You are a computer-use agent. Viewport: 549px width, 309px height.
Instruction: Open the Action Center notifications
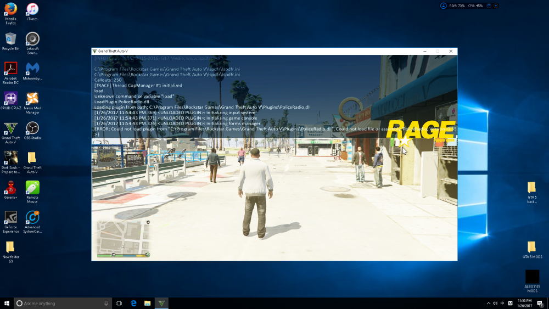pyautogui.click(x=540, y=304)
